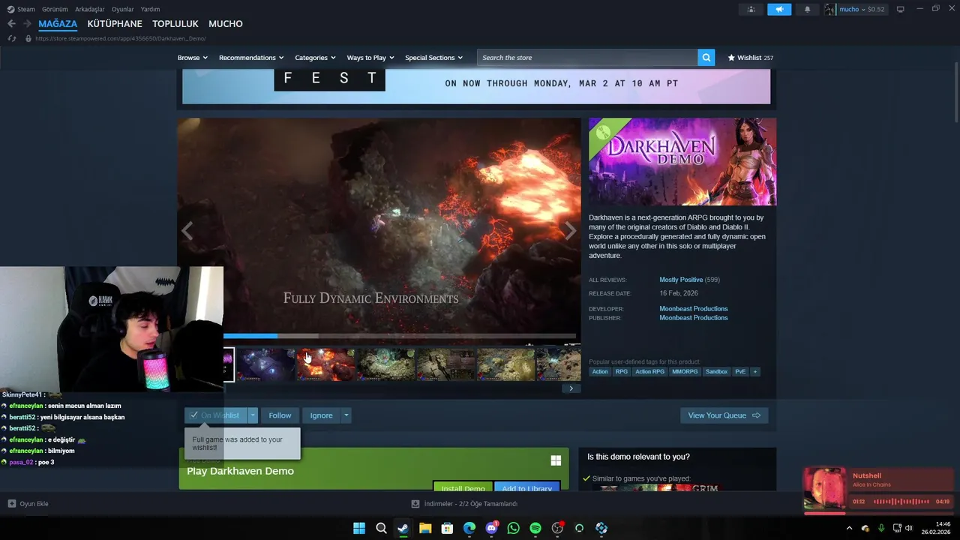Open the Görünüm menu
Screen dimensions: 960x540
point(55,9)
